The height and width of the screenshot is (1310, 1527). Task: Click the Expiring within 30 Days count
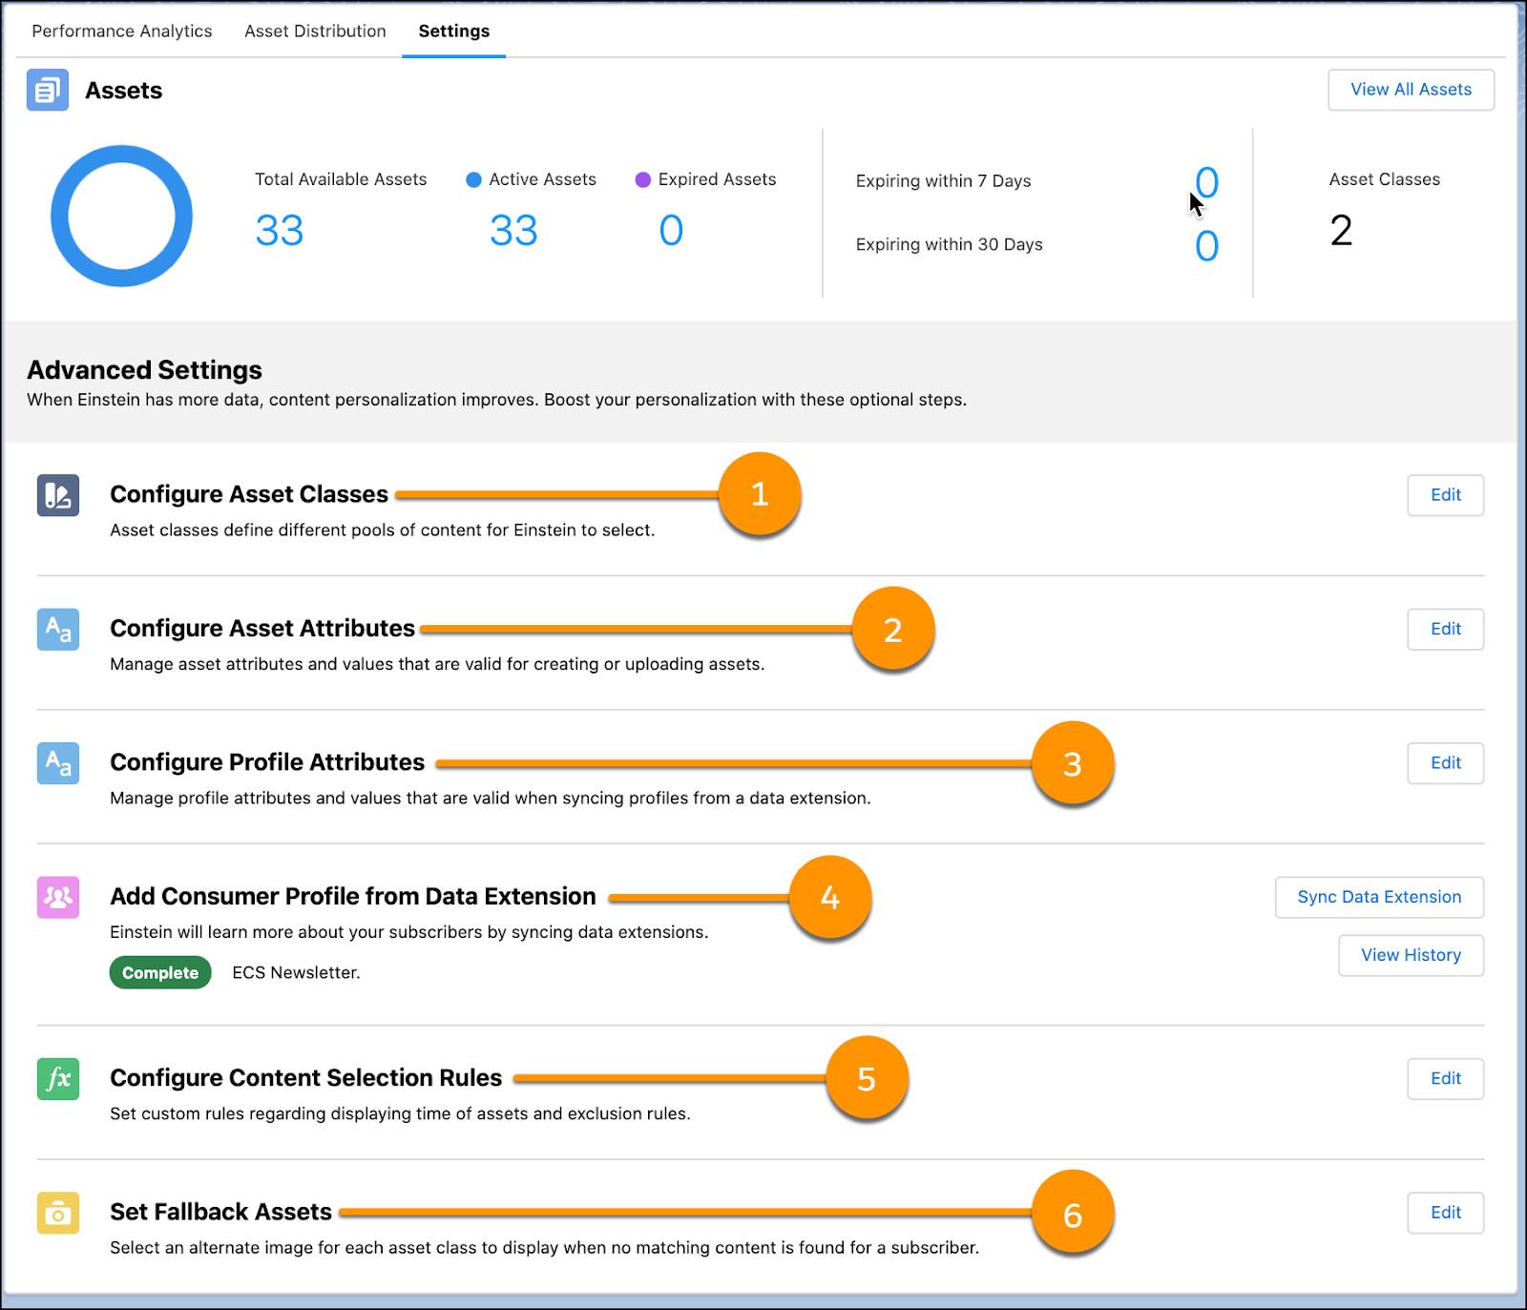click(x=1207, y=246)
